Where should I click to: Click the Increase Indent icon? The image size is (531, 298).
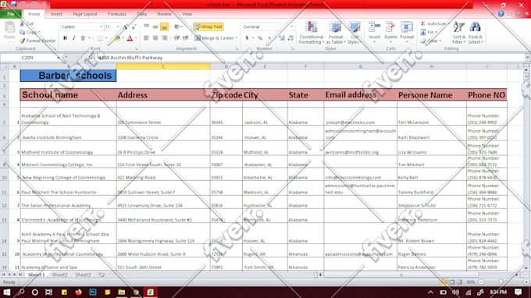(x=186, y=38)
